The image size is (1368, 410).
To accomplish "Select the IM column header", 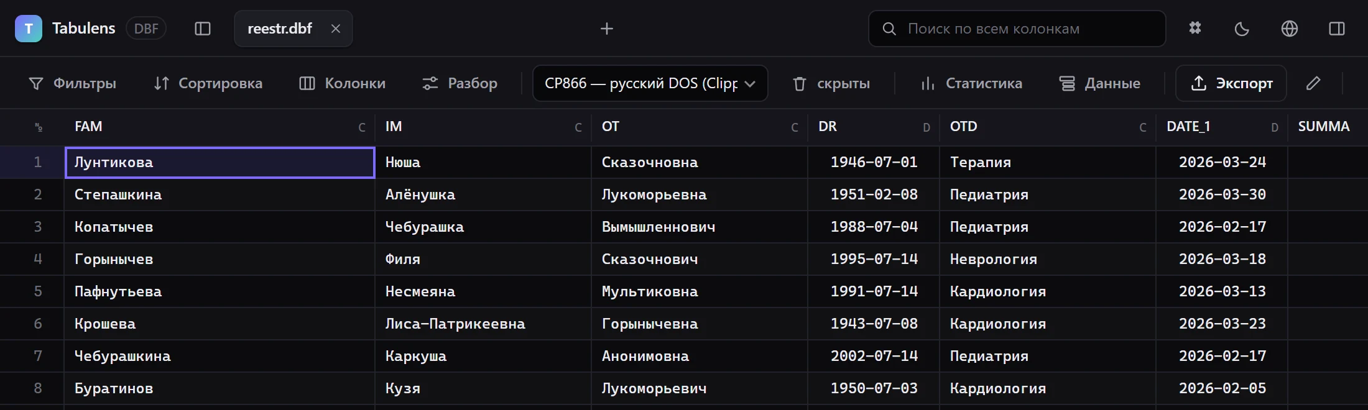I will [x=483, y=127].
